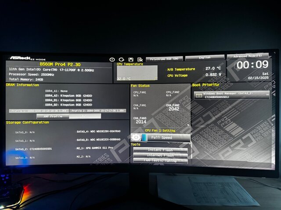
Task: Click the load defaults refresh icon
Action: tap(121, 59)
